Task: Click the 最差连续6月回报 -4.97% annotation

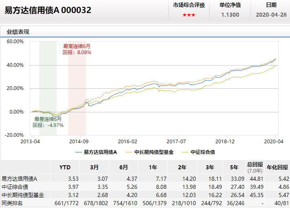Action: click(x=48, y=122)
